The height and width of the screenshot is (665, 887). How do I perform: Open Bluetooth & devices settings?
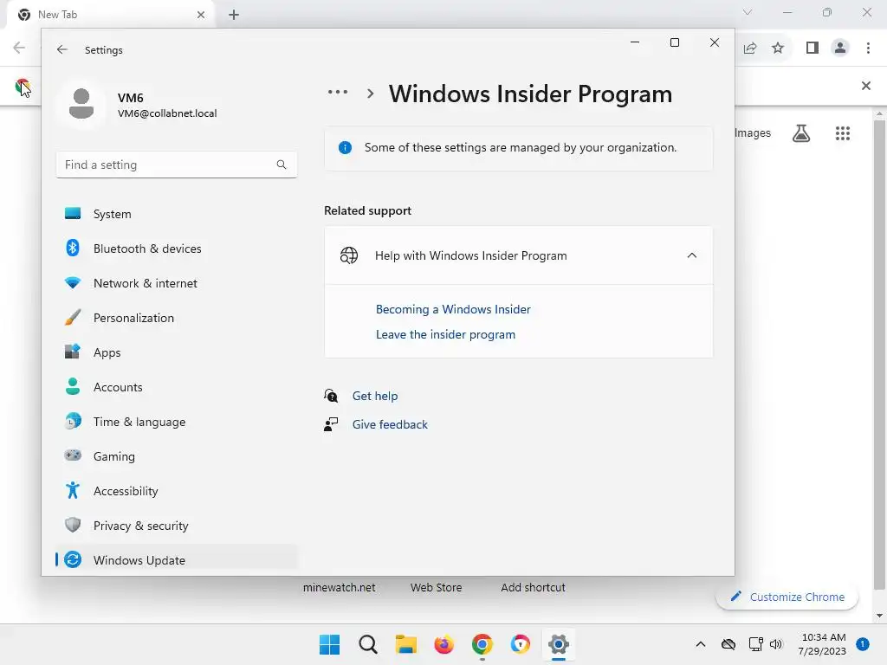tap(177, 249)
